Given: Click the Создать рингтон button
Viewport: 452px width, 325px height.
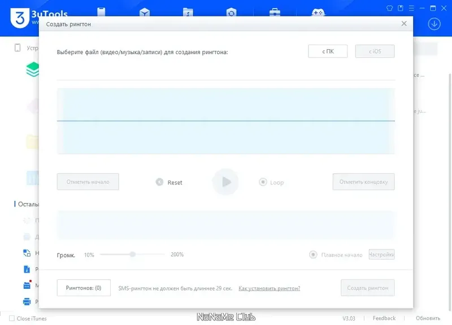Looking at the screenshot, I should click(367, 287).
